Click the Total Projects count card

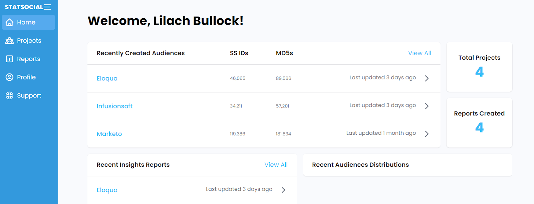click(x=479, y=67)
